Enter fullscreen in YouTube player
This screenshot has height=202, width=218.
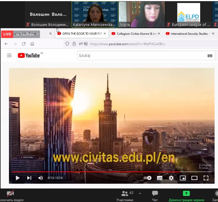(206, 178)
